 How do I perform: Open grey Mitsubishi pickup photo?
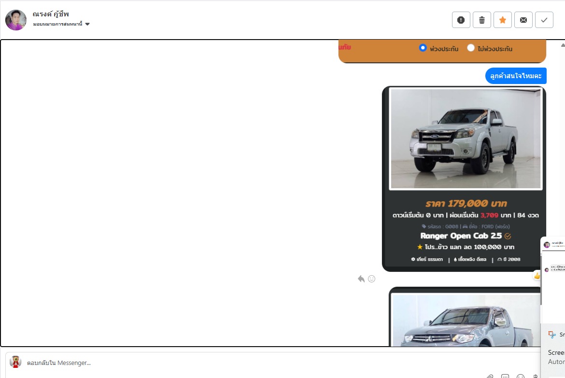coord(466,320)
